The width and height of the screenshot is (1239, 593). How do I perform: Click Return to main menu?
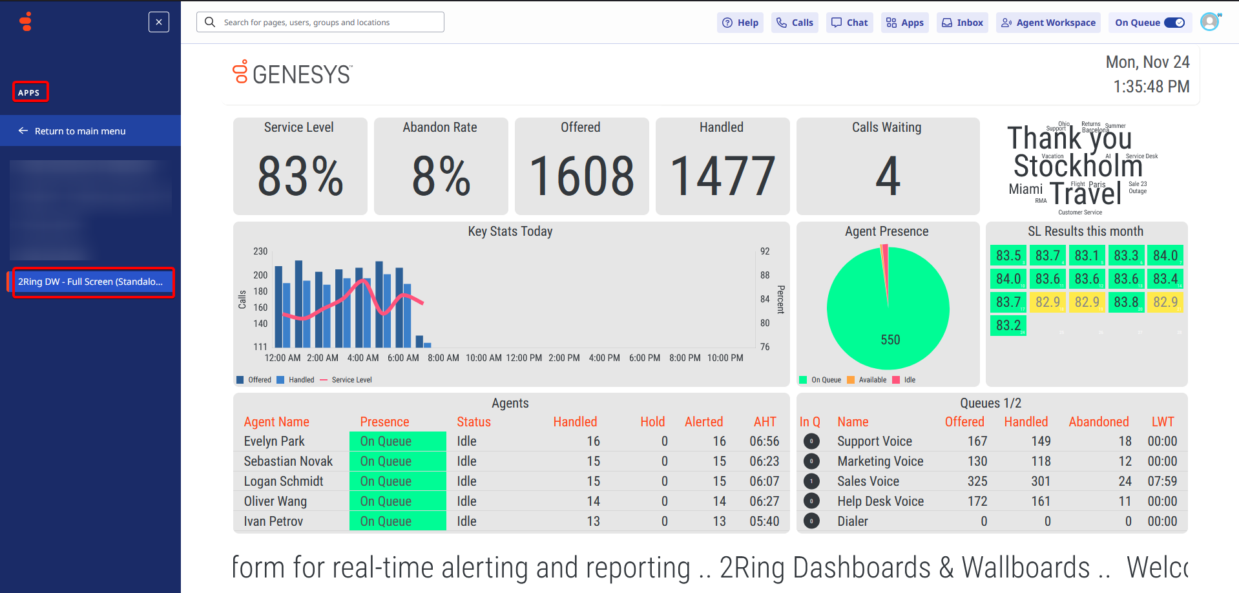pos(80,131)
